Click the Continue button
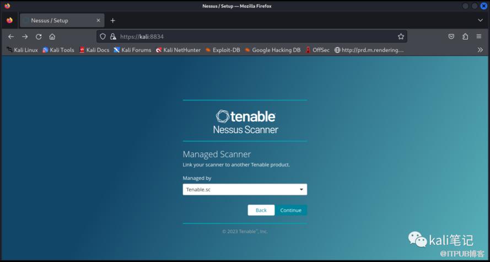This screenshot has width=490, height=262. pos(290,210)
